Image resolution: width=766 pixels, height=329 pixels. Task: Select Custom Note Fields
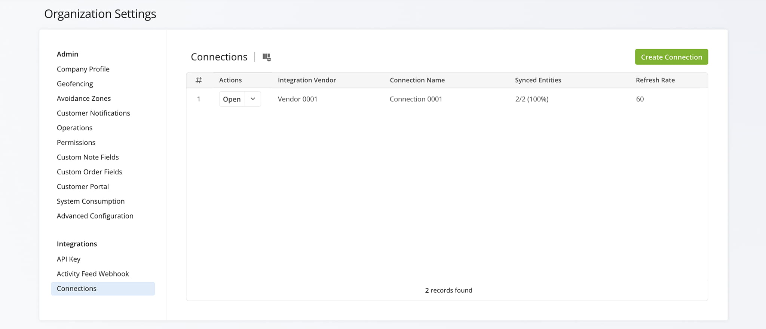88,157
